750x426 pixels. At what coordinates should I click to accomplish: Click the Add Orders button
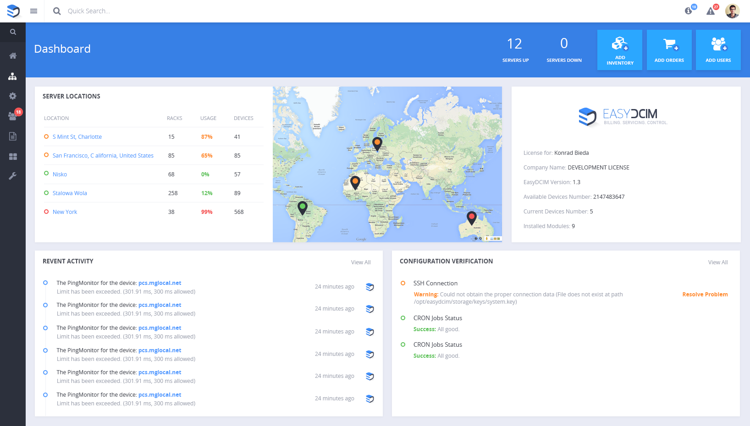click(x=669, y=50)
